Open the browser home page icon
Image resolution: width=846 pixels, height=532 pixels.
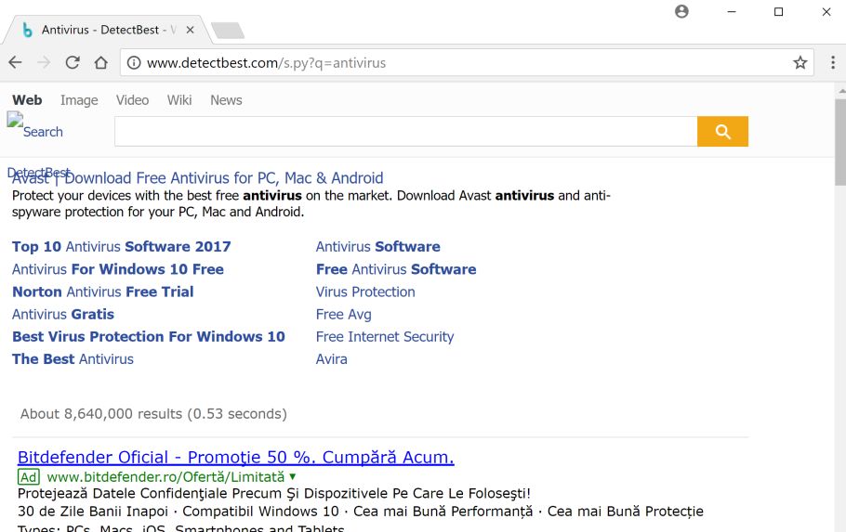(101, 63)
